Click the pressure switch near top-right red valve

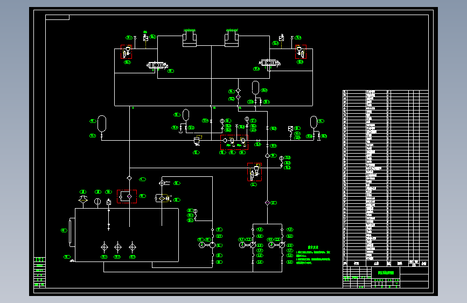pyautogui.click(x=282, y=38)
